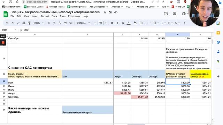Open the Edit menu
The height and width of the screenshot is (125, 223).
click(x=19, y=16)
